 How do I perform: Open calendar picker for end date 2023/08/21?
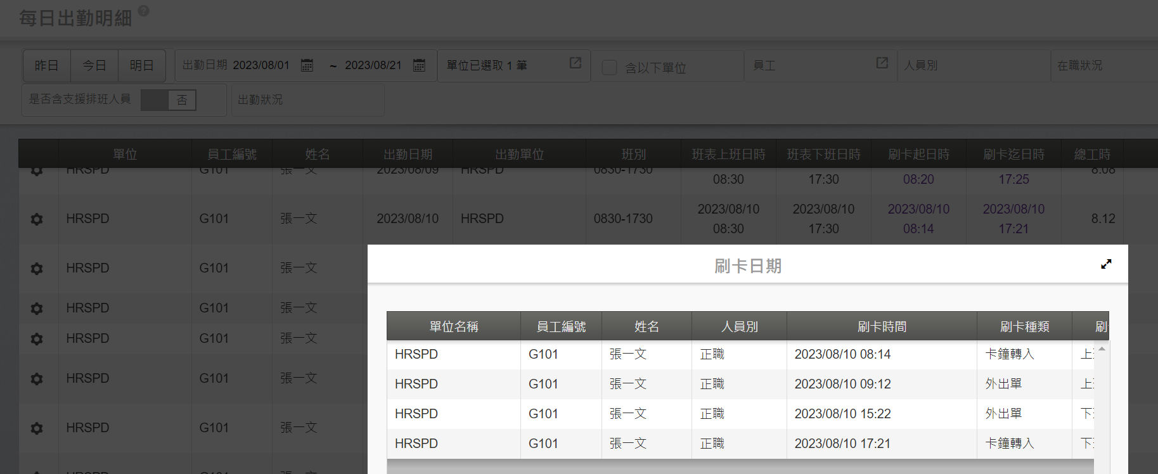(x=419, y=65)
